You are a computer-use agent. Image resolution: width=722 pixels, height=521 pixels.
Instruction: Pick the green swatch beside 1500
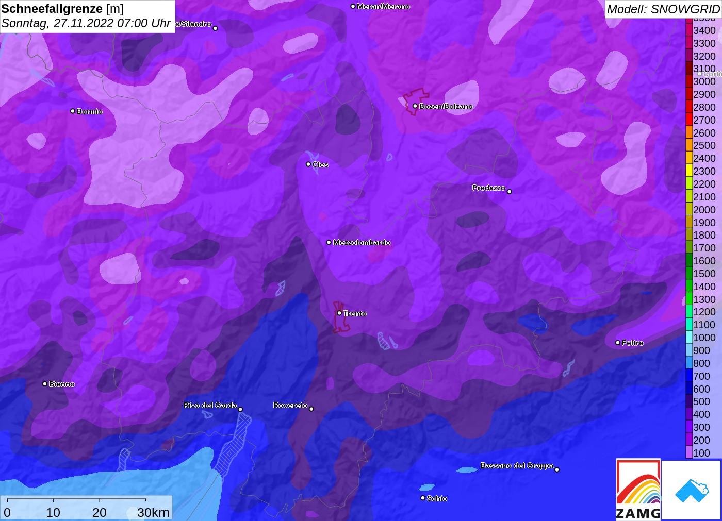pyautogui.click(x=689, y=273)
